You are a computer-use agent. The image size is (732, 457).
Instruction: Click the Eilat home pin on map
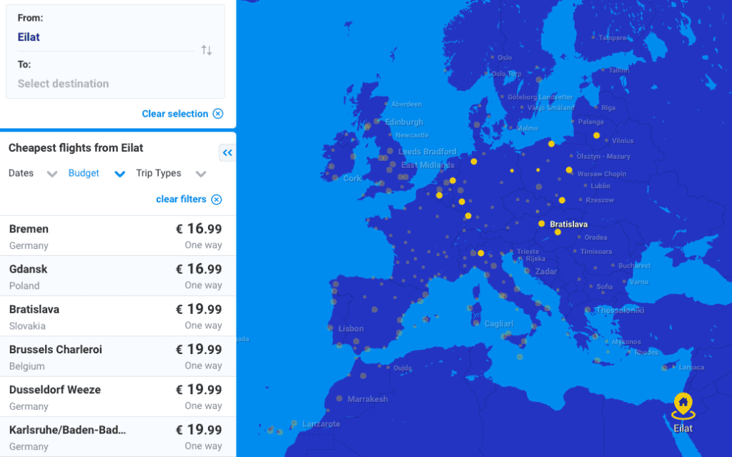point(683,405)
